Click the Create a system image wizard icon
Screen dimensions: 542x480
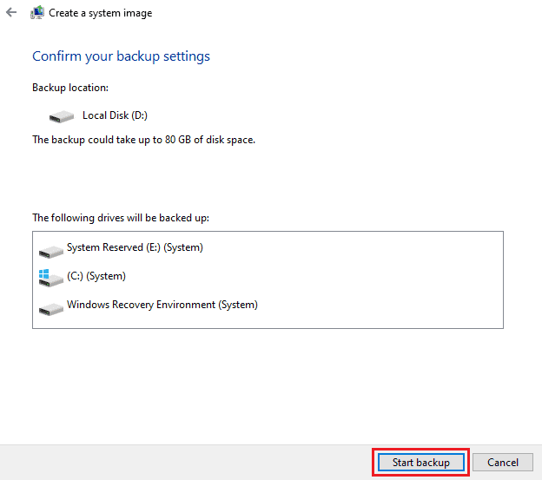pyautogui.click(x=37, y=13)
